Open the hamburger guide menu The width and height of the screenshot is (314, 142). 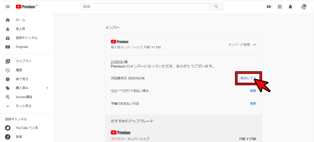8,7
